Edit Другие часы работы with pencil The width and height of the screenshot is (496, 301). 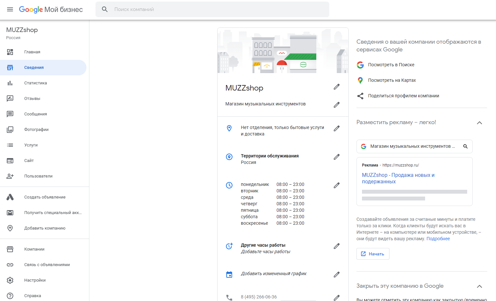337,246
